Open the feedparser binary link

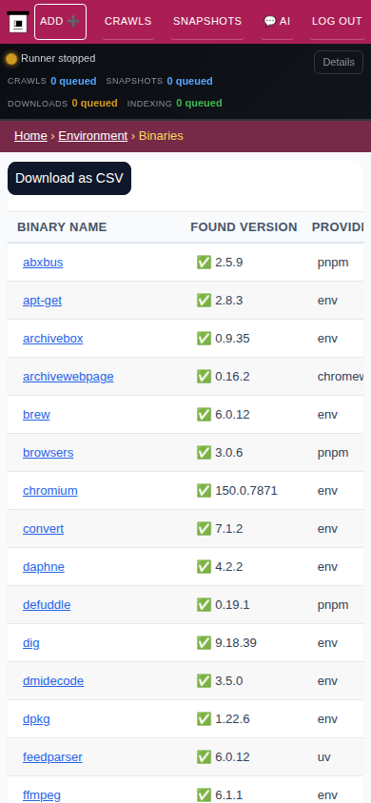(x=52, y=757)
